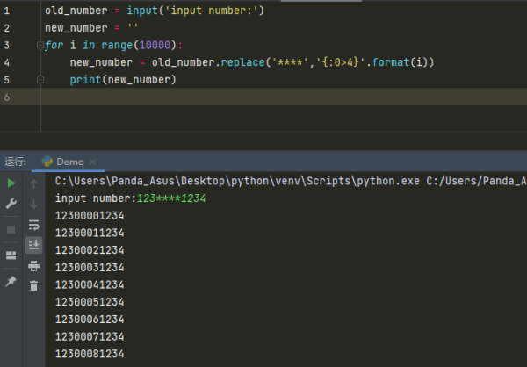The image size is (527, 367).
Task: Click the python.exe path line in console
Action: [290, 182]
